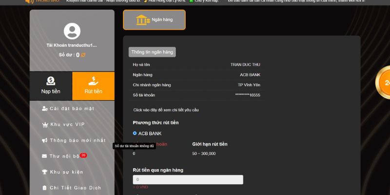This screenshot has width=390, height=195.
Task: Select the ACB BANK radio button
Action: point(135,133)
